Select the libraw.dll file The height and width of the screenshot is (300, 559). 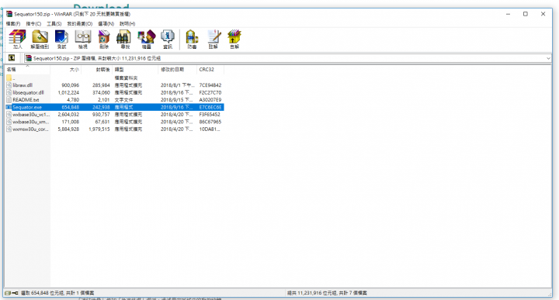pyautogui.click(x=23, y=85)
